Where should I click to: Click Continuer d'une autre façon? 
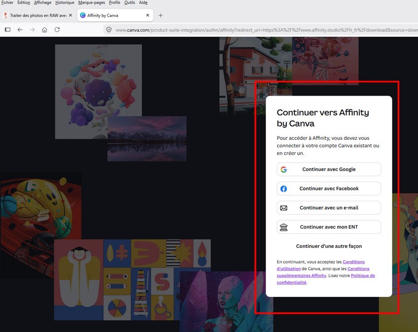click(329, 246)
